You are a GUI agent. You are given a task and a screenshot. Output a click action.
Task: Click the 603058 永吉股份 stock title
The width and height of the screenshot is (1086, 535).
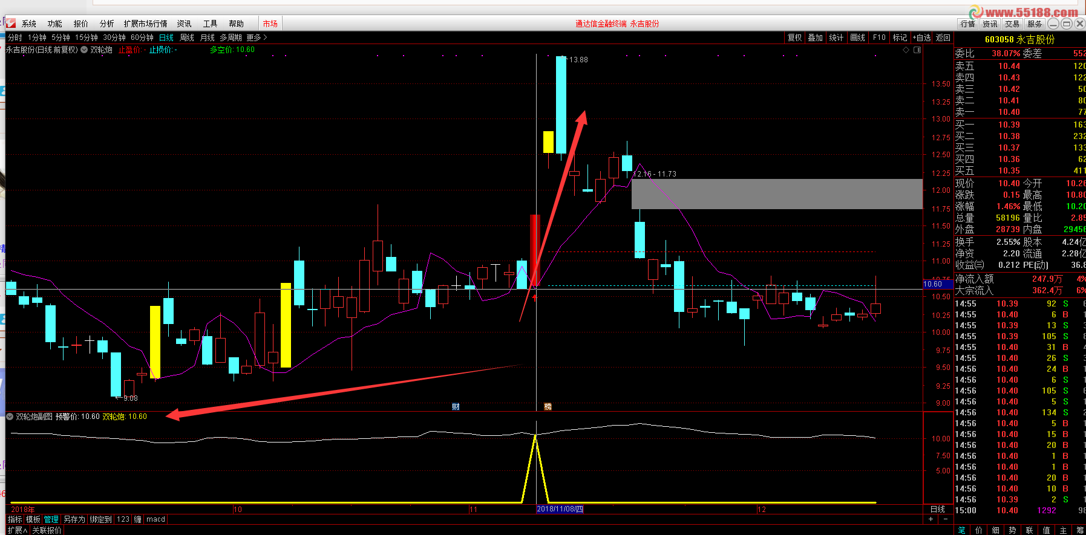coord(1019,39)
